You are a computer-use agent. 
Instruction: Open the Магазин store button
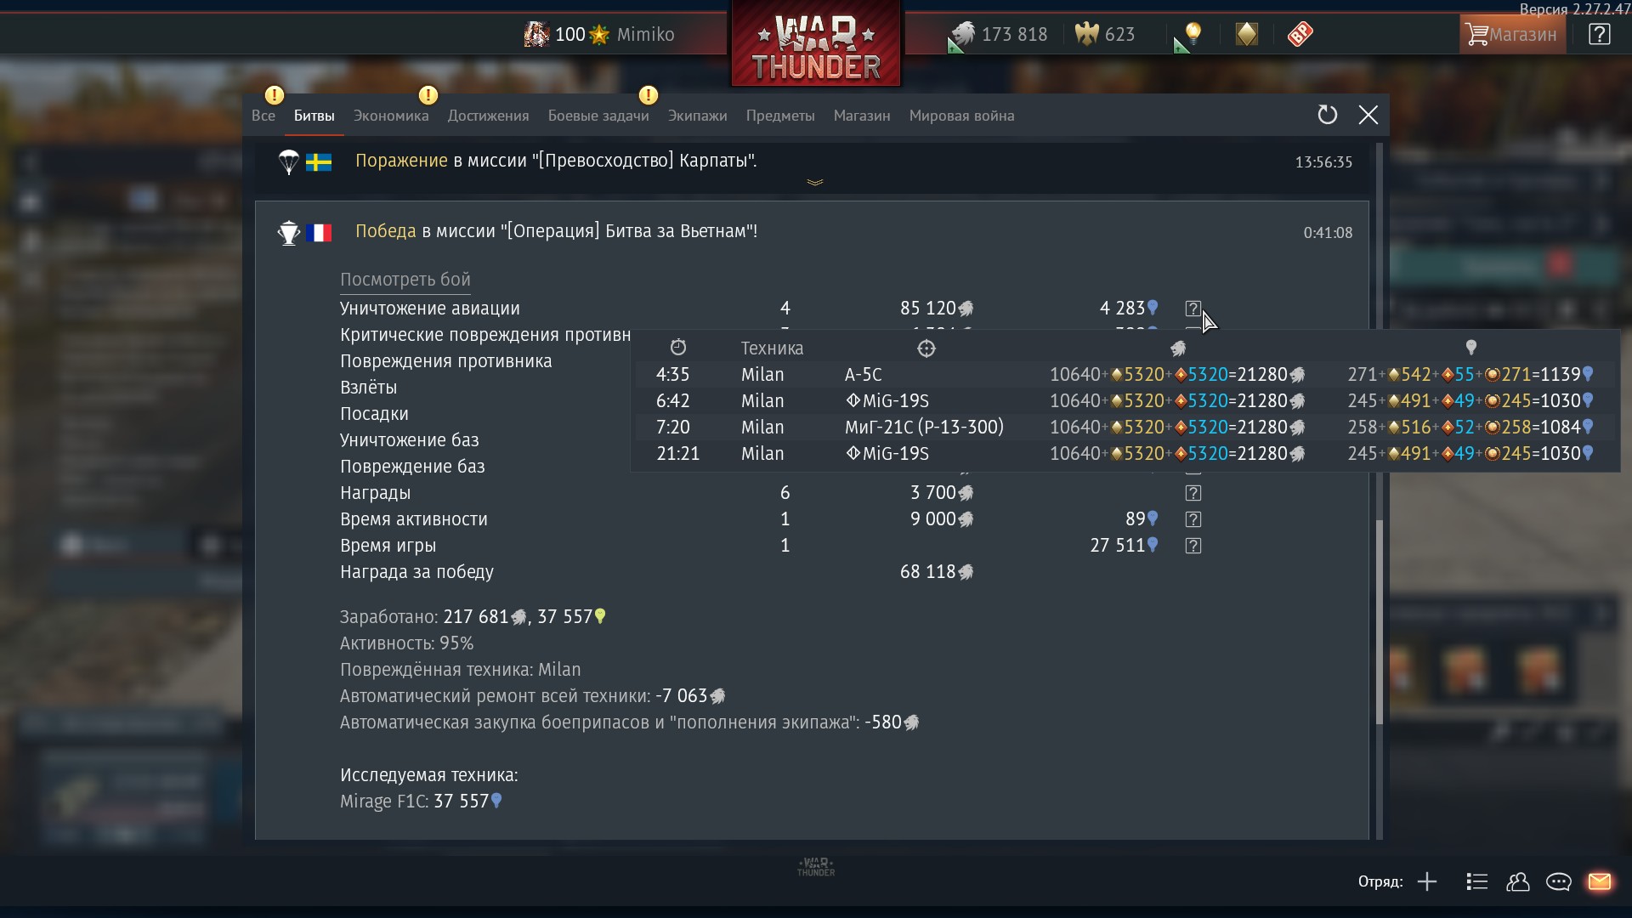tap(1512, 34)
